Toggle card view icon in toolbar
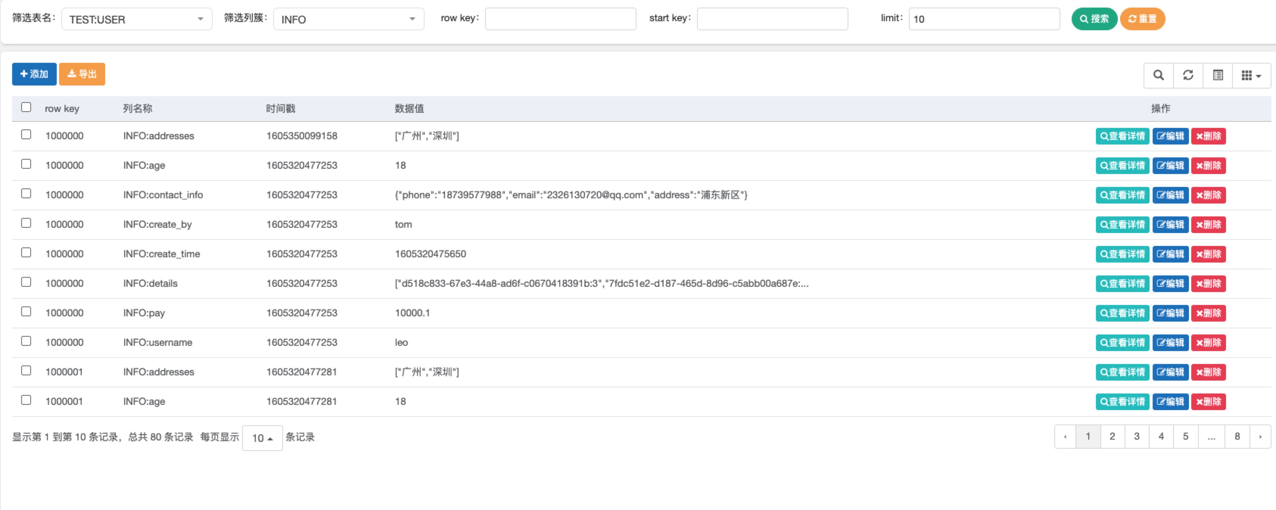 (1218, 75)
